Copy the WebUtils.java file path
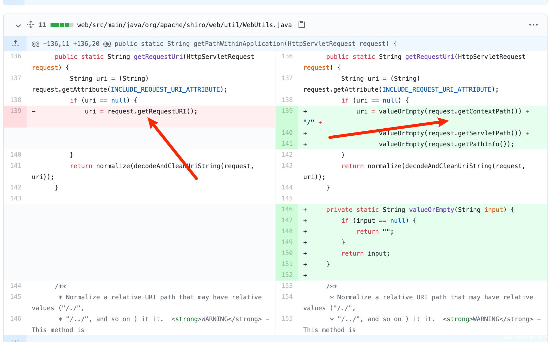558x342 pixels. coord(302,25)
